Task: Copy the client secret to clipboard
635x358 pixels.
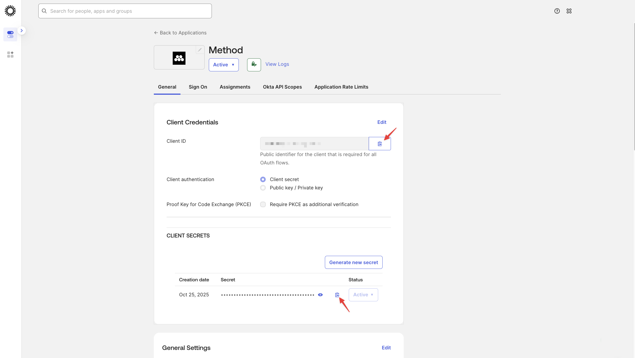Action: click(337, 295)
